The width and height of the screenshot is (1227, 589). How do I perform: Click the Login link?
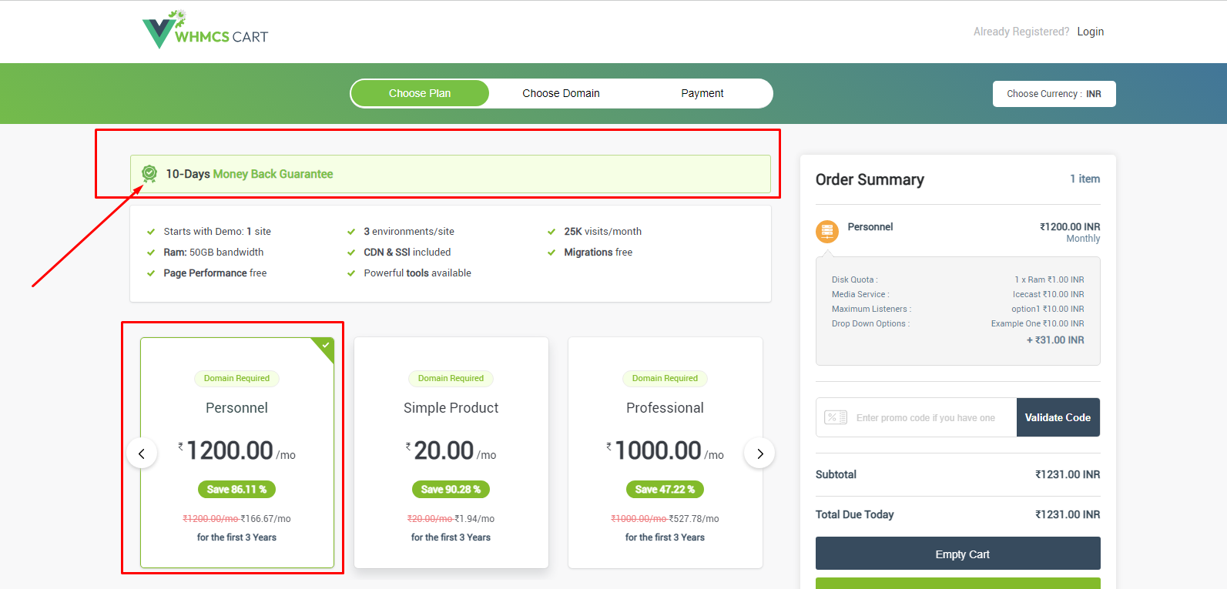coord(1090,32)
